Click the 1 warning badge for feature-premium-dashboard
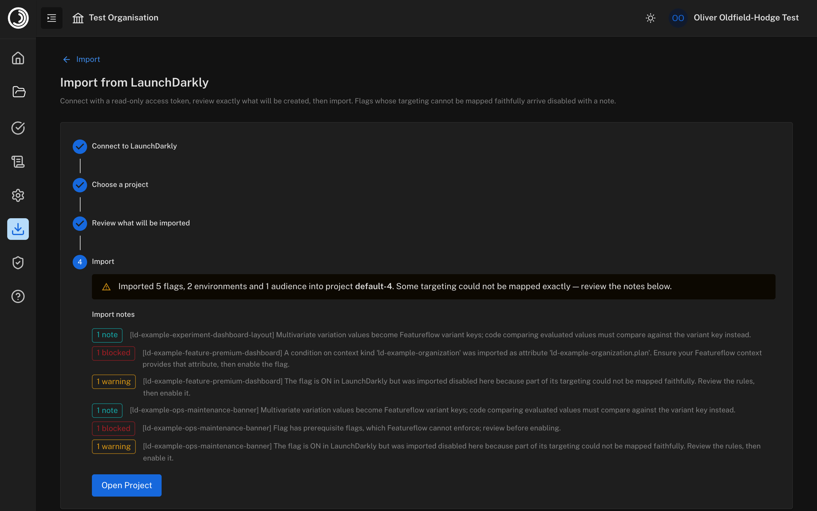 click(114, 382)
